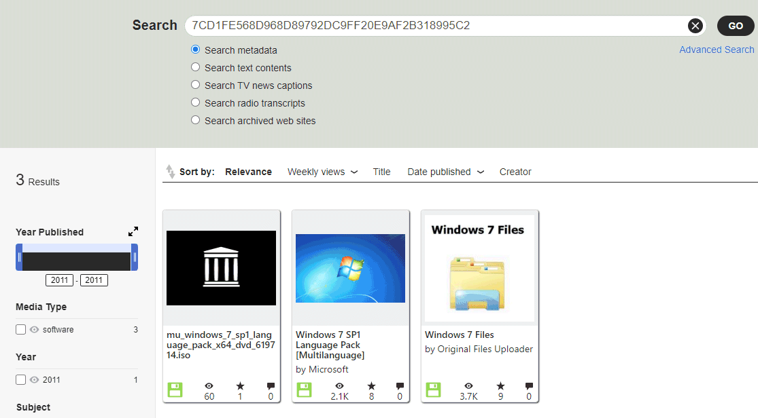Click 'by Original Files Uploader' creator text
Screen dimensions: 758x418
pos(479,349)
